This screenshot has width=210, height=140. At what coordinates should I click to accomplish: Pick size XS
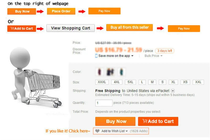185,82
